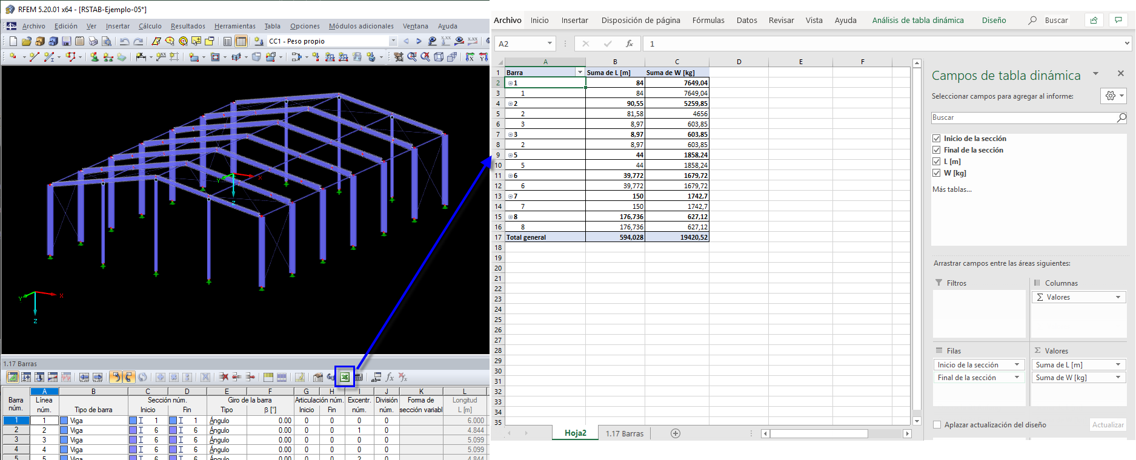Click the Comments icon in Excel ribbon
Viewport: 1136px width, 460px height.
(1118, 20)
